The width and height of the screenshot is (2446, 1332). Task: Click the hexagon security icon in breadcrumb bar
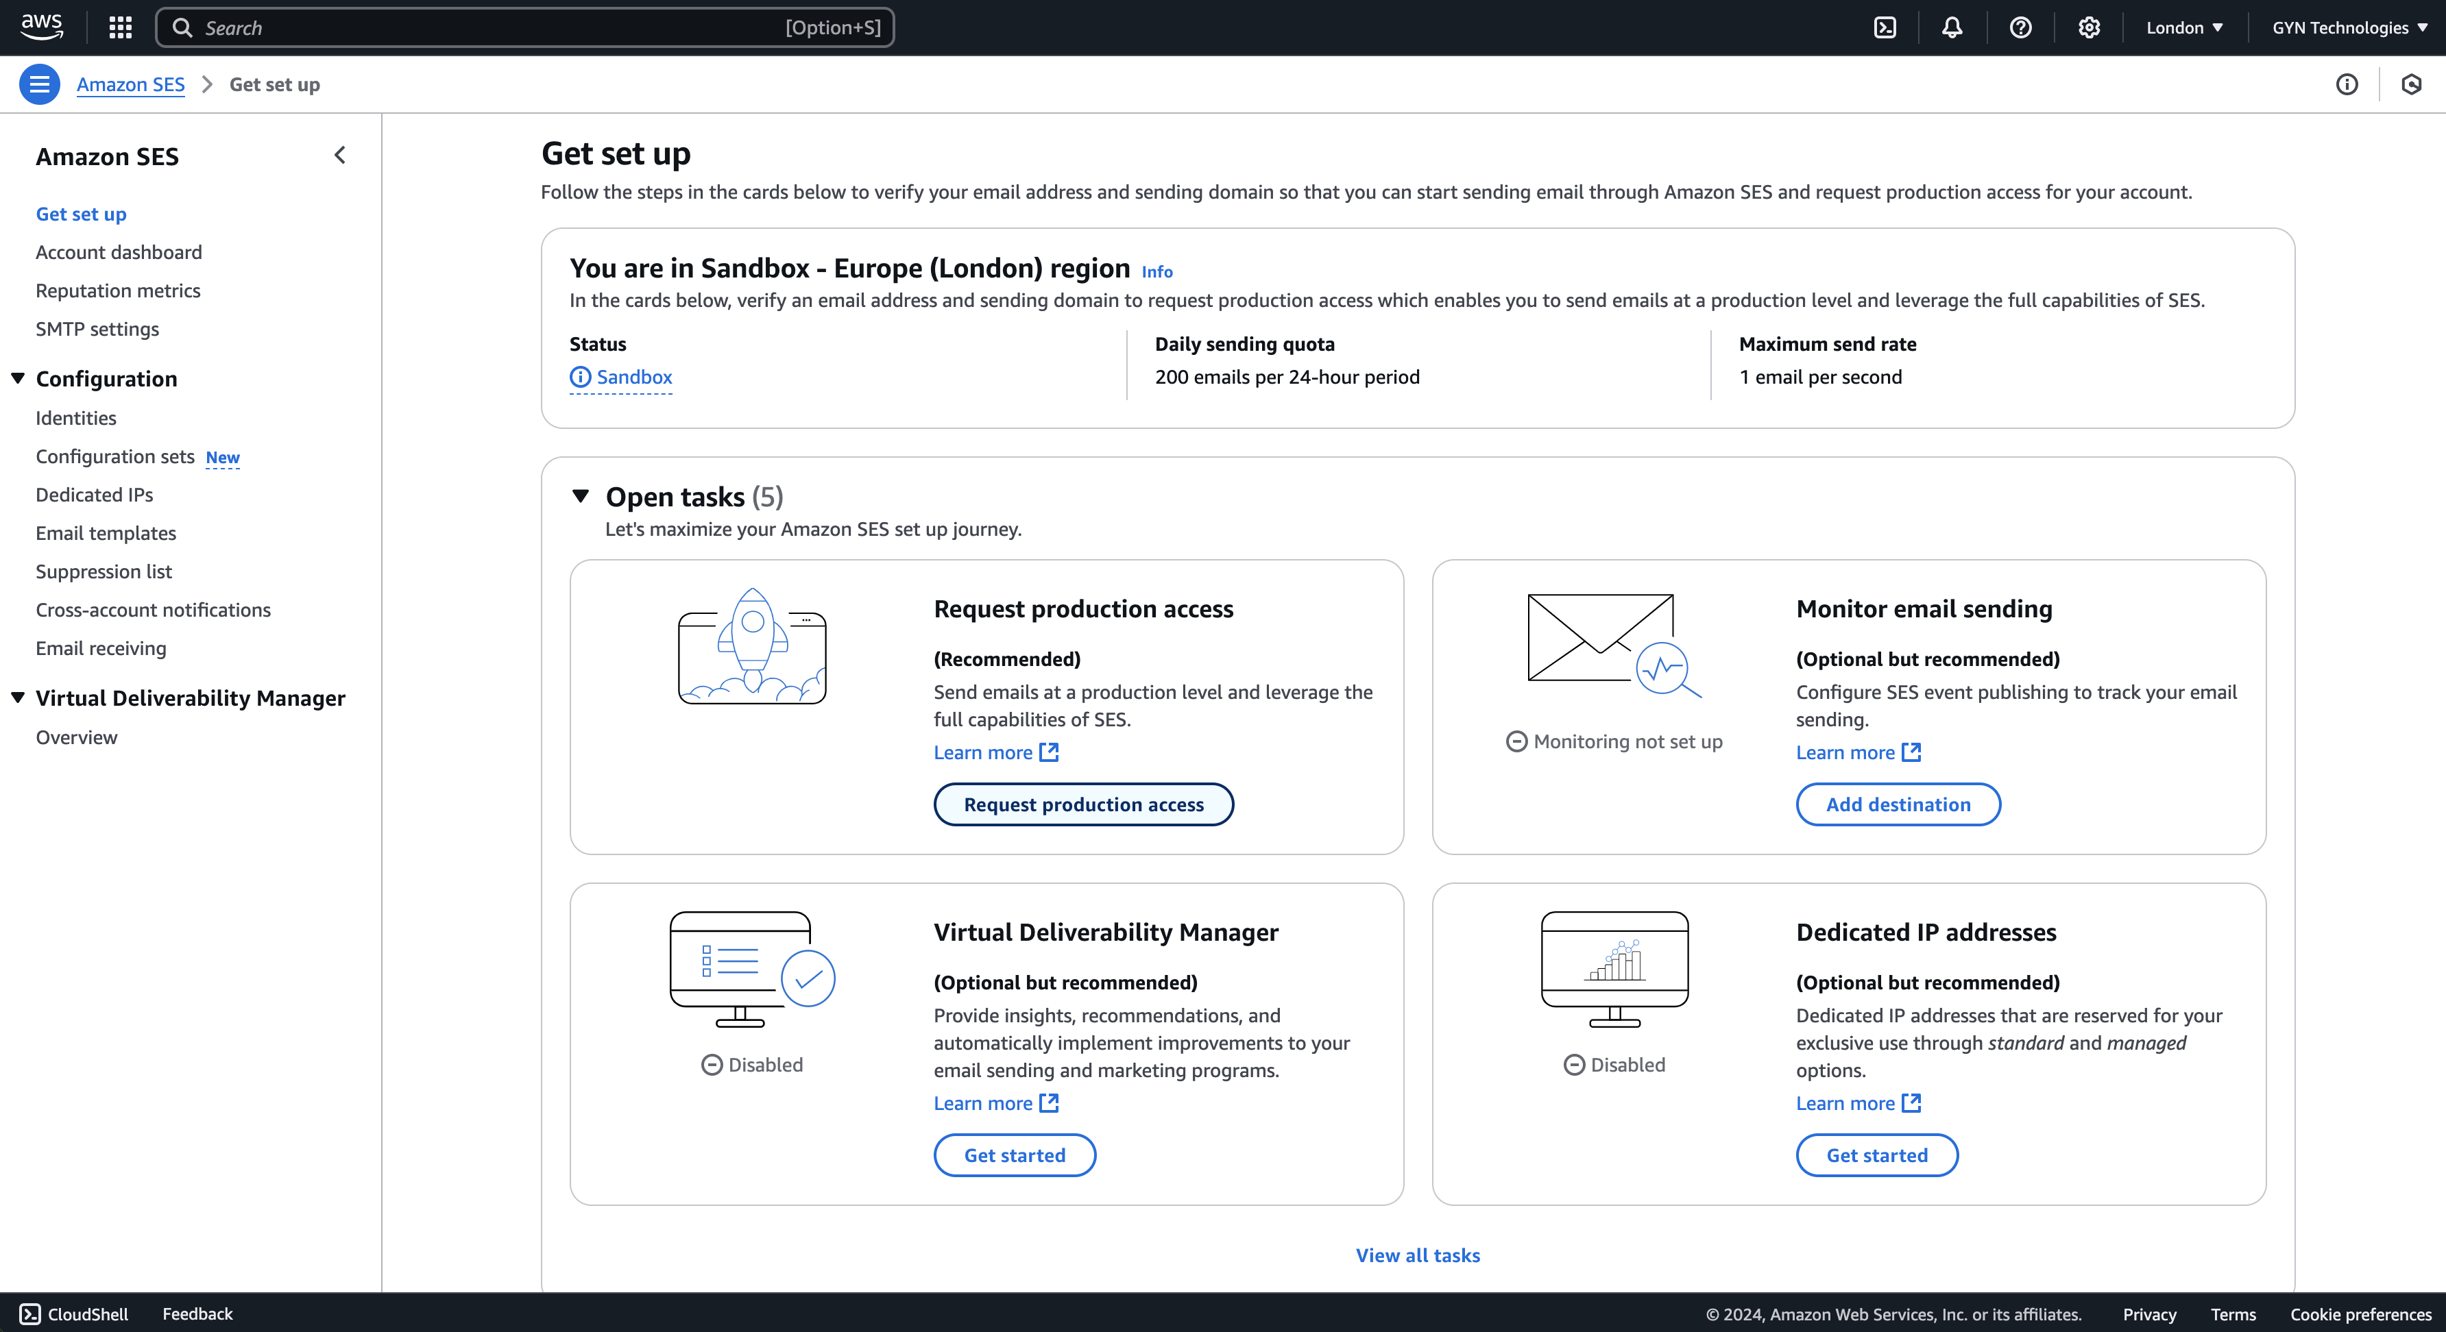click(2411, 84)
